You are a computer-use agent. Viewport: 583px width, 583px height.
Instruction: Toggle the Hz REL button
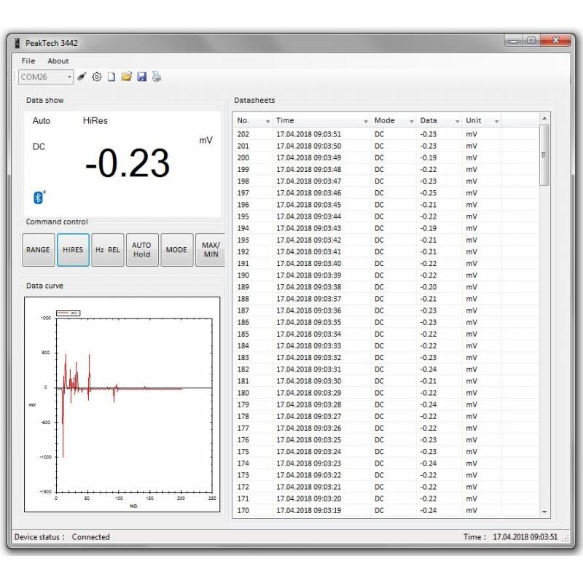(x=108, y=250)
